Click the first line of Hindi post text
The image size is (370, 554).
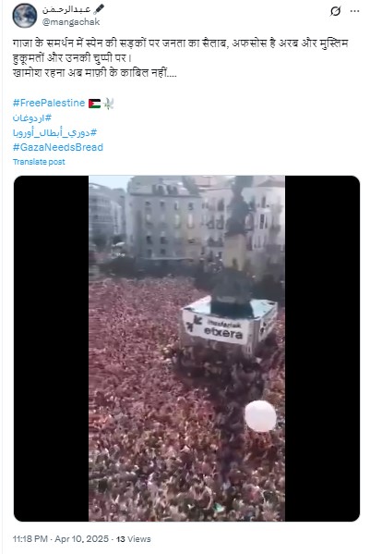tap(181, 43)
